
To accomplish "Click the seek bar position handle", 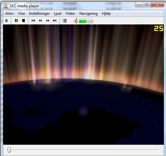I will 9,150.
